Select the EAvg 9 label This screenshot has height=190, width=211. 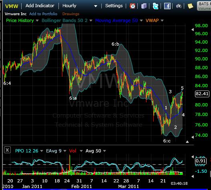tap(54, 151)
